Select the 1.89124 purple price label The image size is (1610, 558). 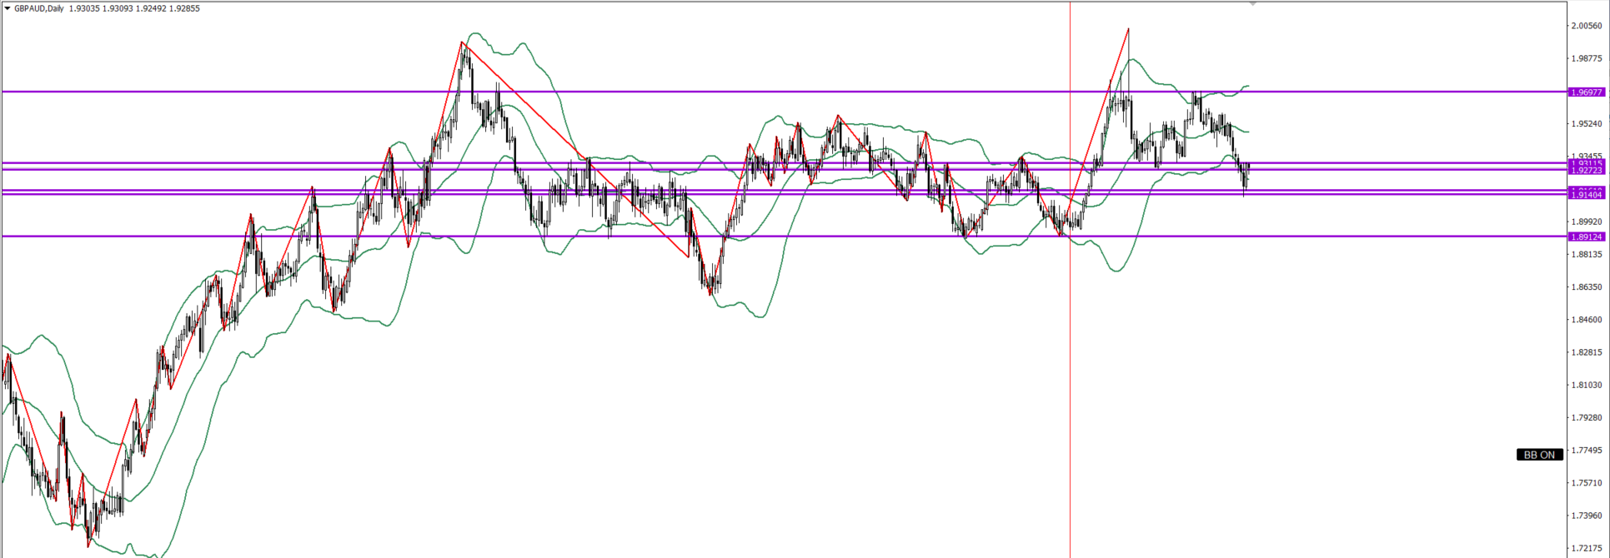[x=1586, y=237]
